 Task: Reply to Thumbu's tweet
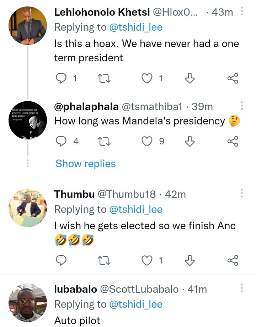coord(61,260)
